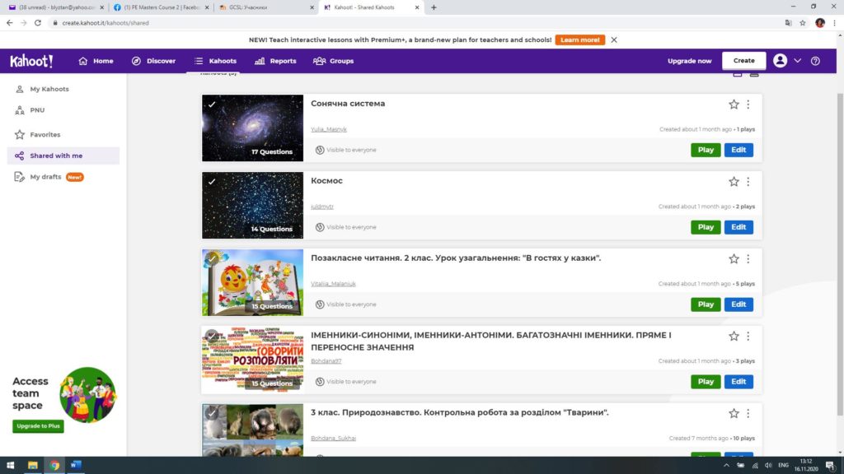Image resolution: width=844 pixels, height=474 pixels.
Task: Favorite the Космос kahoot with star icon
Action: coord(734,182)
